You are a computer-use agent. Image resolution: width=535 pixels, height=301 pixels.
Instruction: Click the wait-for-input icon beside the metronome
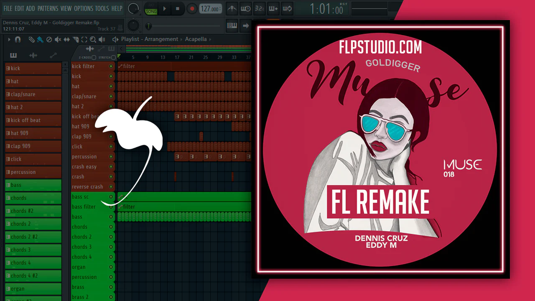[246, 8]
